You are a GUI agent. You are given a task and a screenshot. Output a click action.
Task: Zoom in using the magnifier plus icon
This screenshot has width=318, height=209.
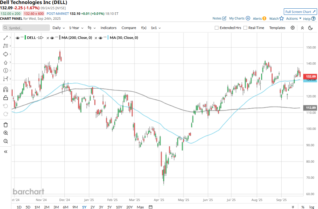(x=5, y=133)
